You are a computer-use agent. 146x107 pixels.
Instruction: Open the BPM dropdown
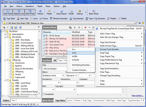[x=53, y=90]
